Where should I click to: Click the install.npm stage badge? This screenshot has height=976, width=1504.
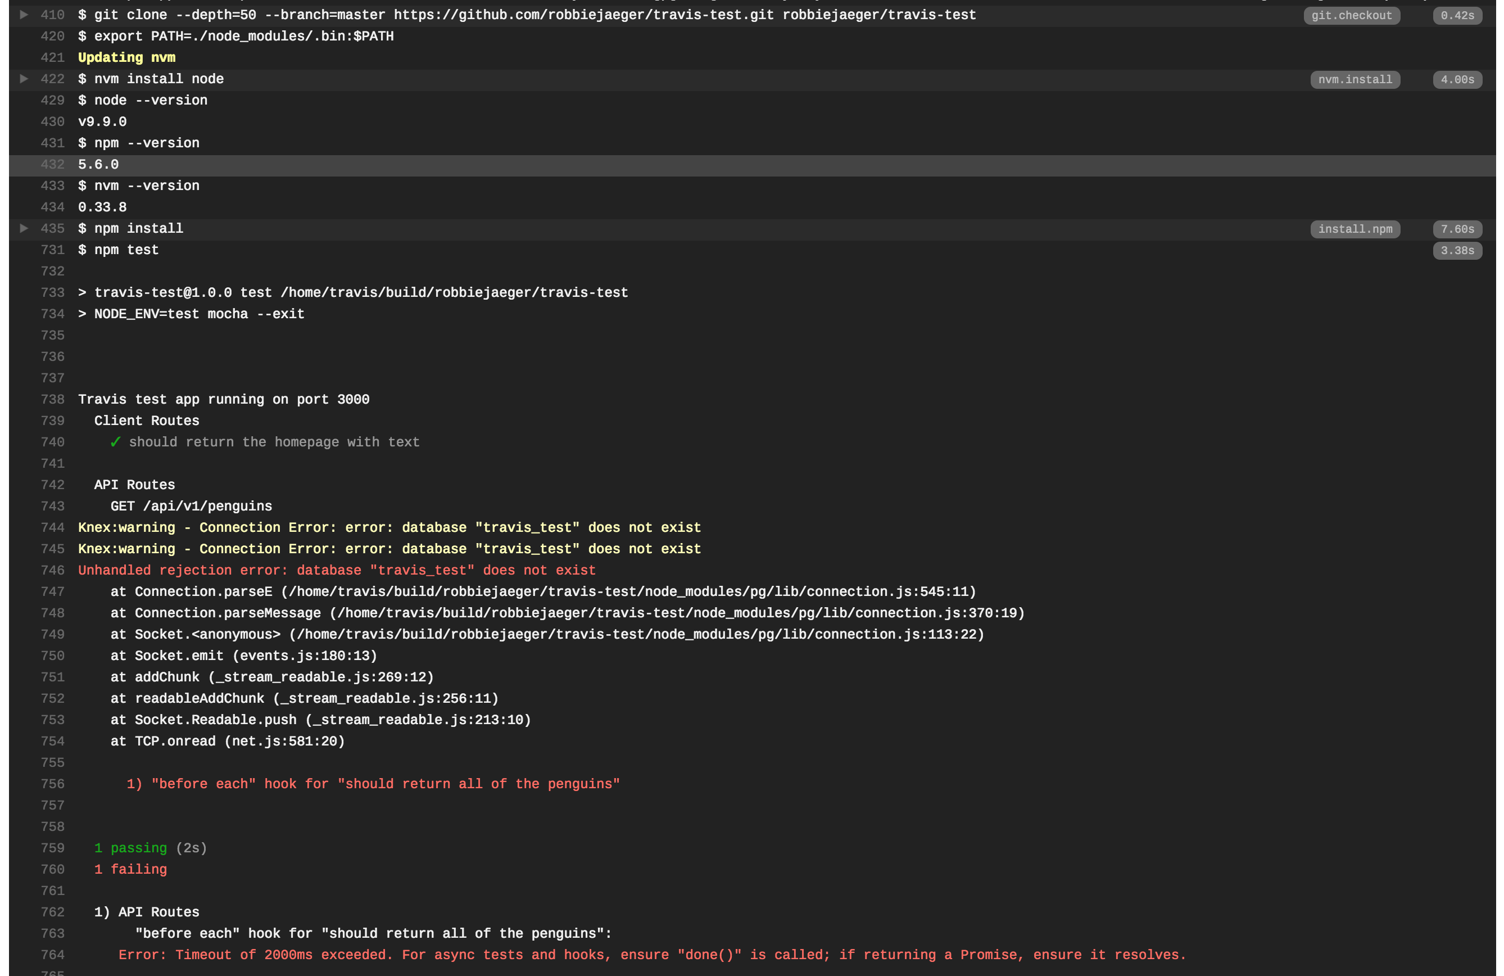(x=1354, y=229)
